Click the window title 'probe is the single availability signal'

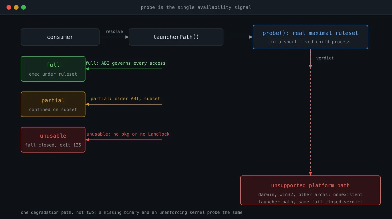click(x=196, y=7)
